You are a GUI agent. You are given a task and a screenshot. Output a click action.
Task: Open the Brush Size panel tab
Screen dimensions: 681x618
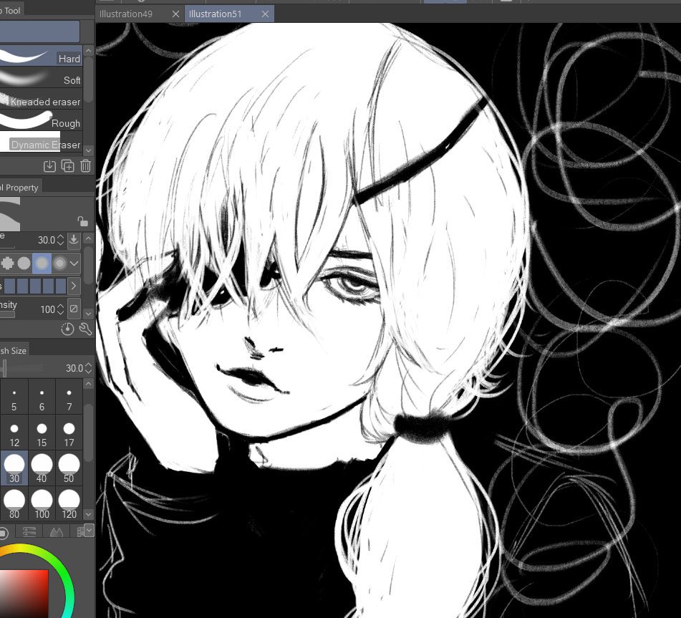pos(14,350)
